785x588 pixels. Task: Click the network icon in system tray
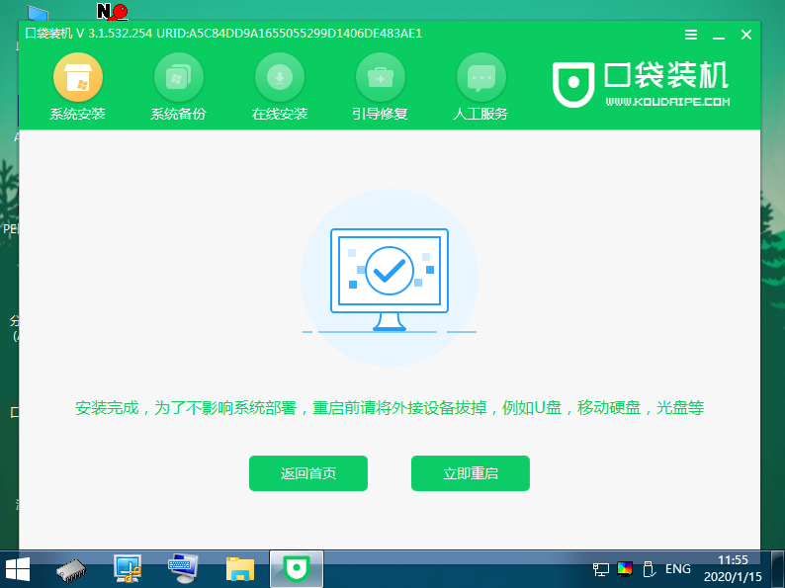pos(601,569)
